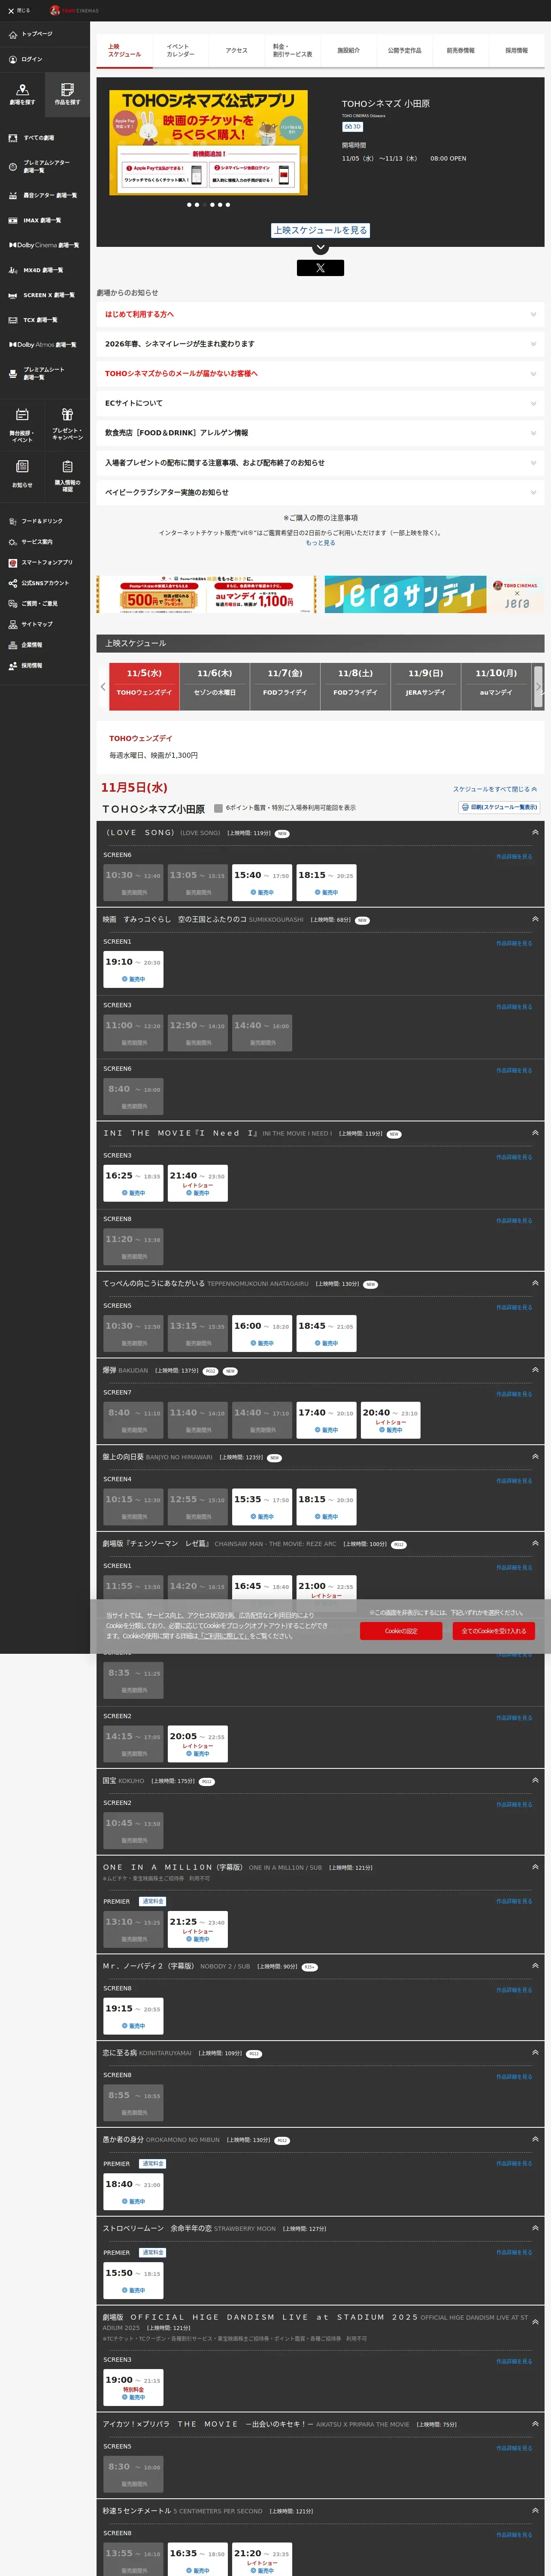Select 19:10 すみっコぐらし SCREEN1 showtime
This screenshot has height=2576, width=551.
click(x=133, y=969)
